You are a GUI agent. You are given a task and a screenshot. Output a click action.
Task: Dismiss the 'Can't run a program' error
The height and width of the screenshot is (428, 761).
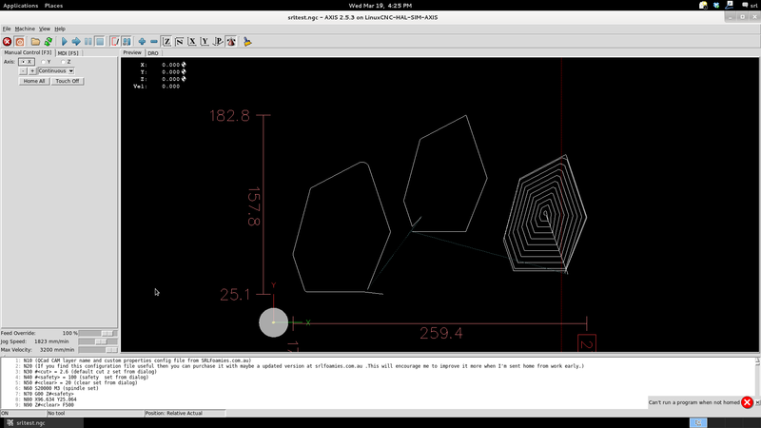(747, 402)
